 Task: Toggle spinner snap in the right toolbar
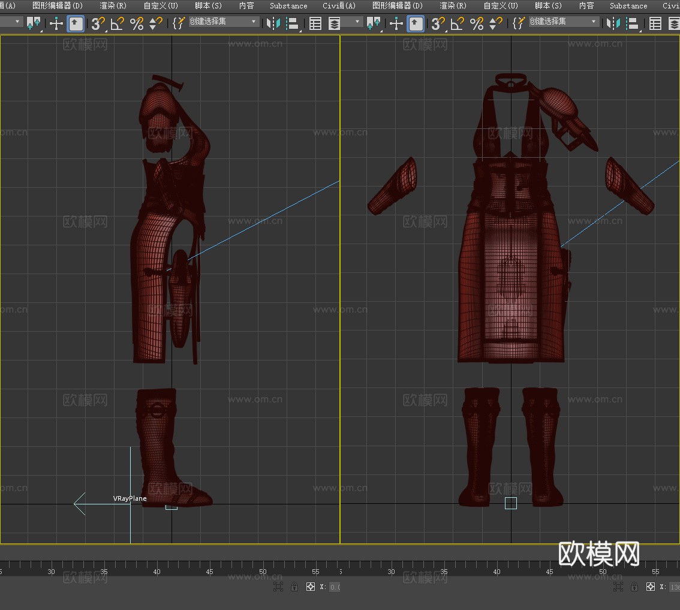pyautogui.click(x=496, y=23)
